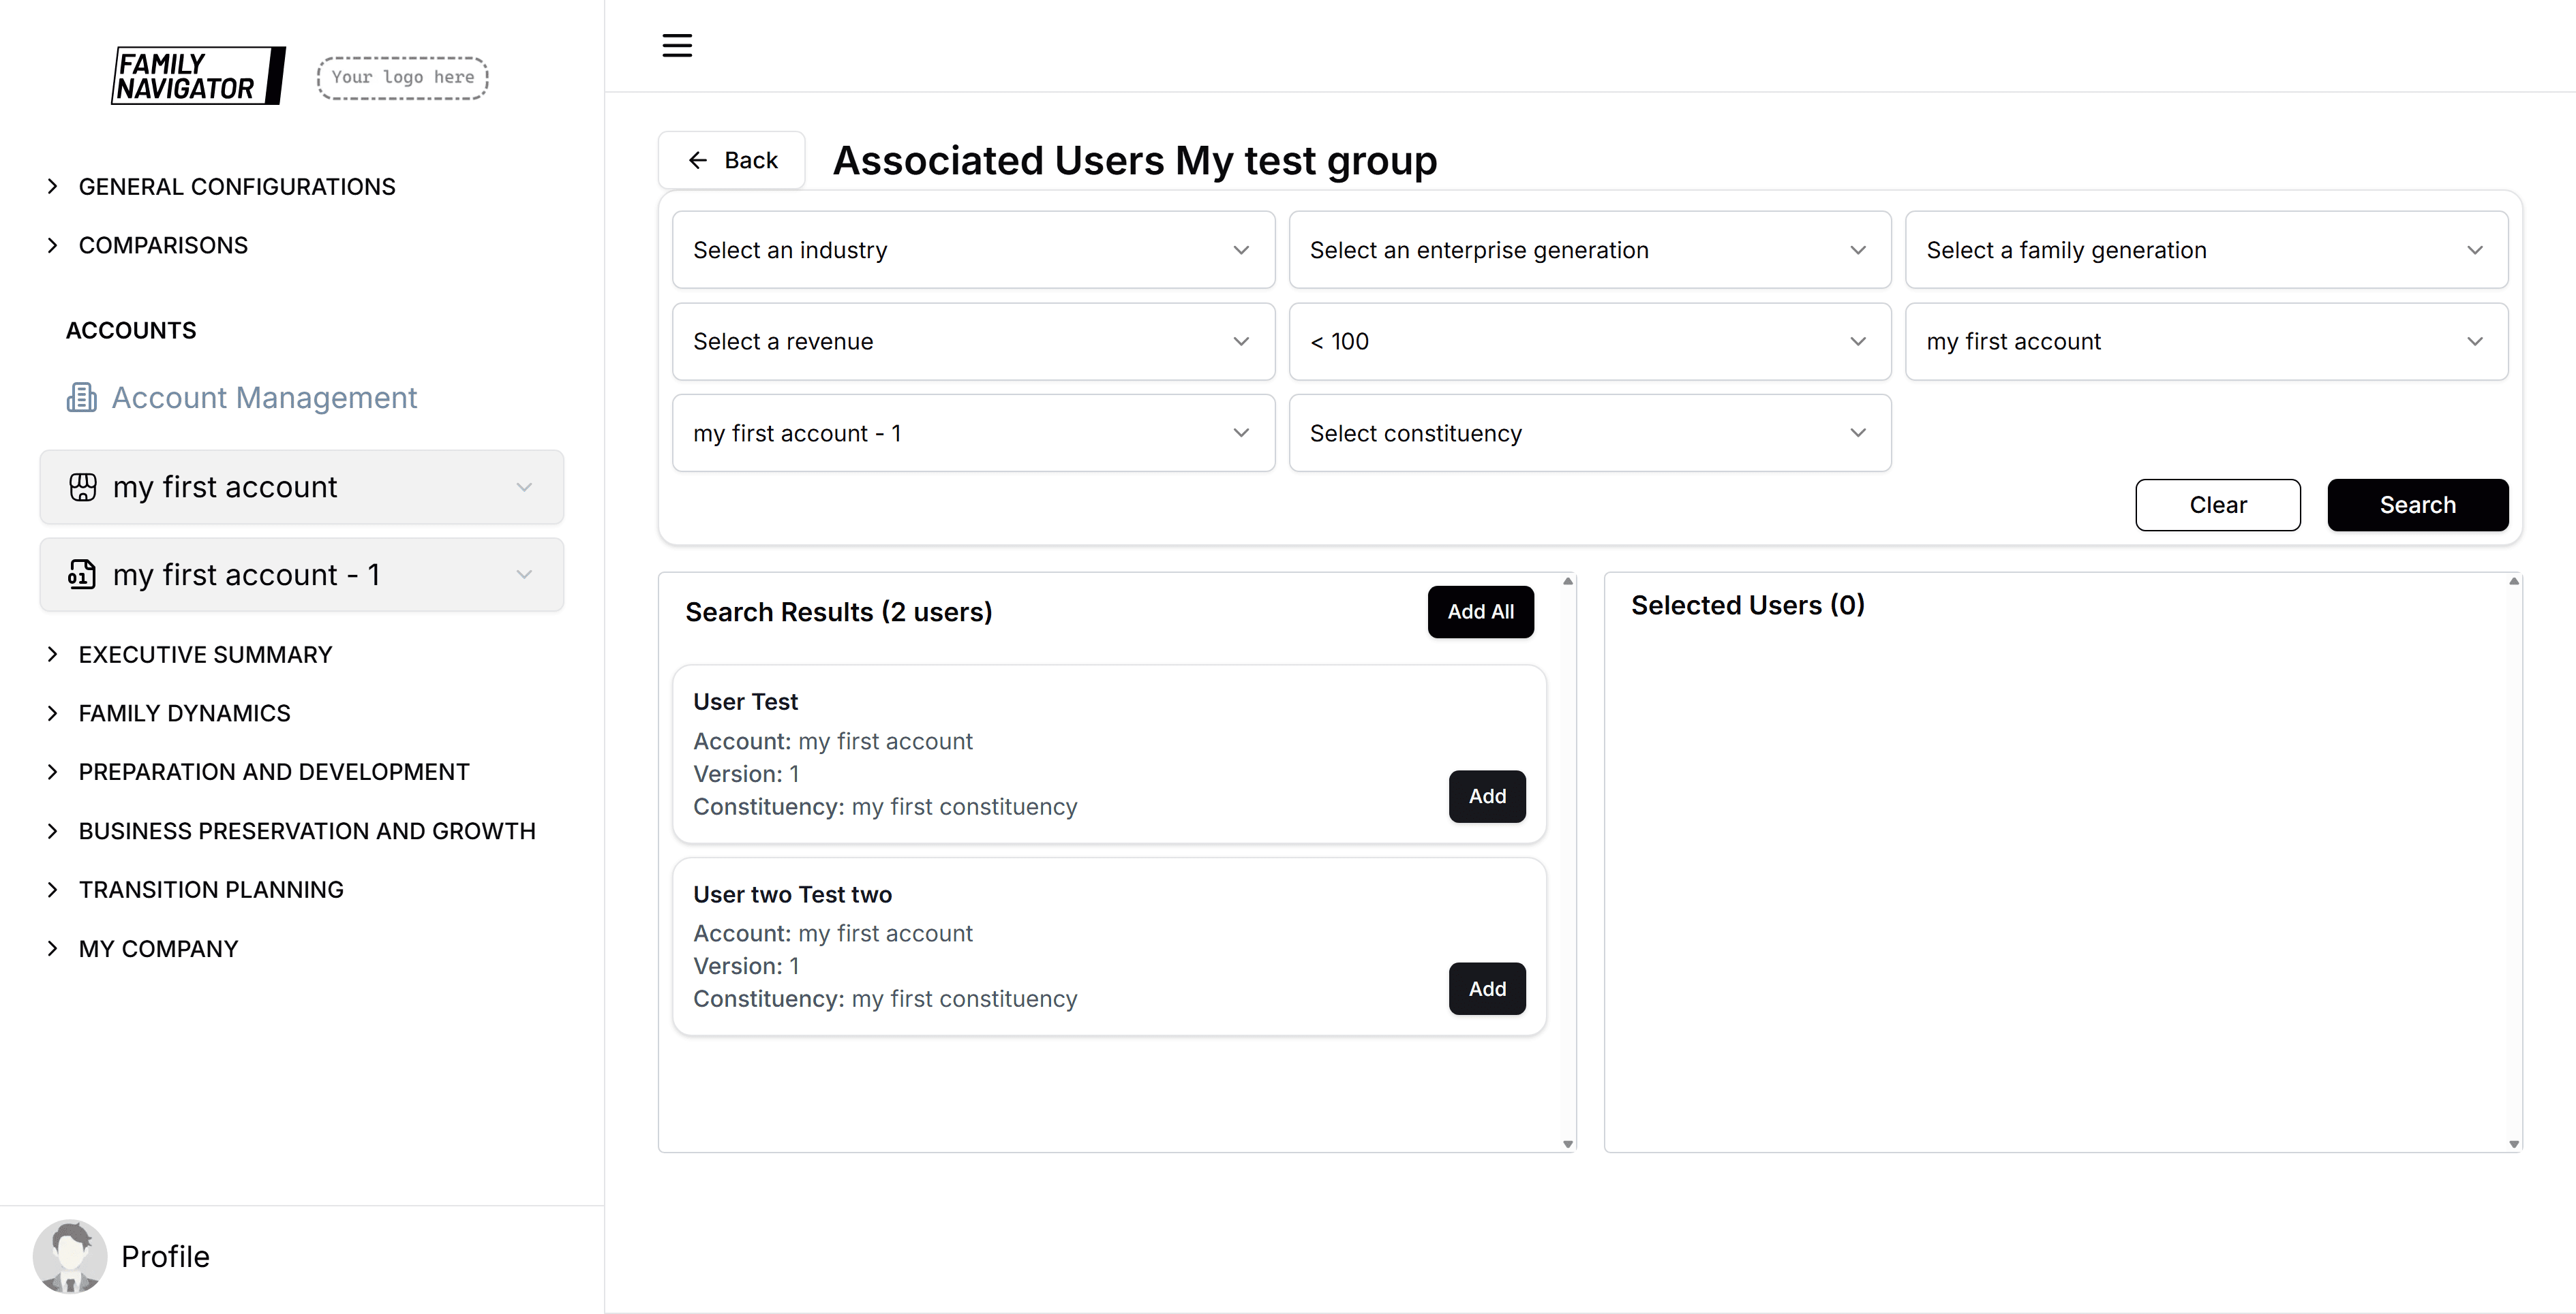2576x1314 pixels.
Task: Add All users from search results
Action: (1481, 612)
